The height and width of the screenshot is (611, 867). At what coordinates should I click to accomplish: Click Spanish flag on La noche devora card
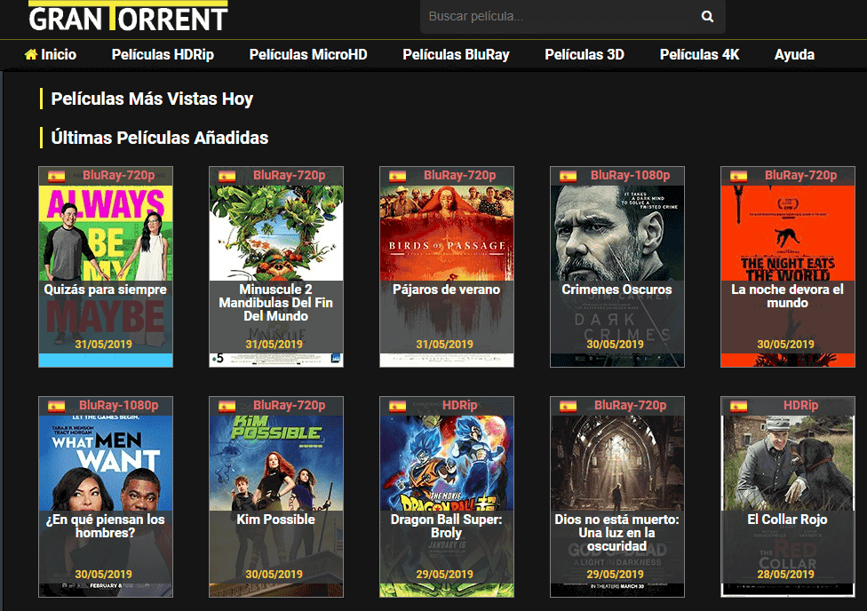tap(738, 176)
